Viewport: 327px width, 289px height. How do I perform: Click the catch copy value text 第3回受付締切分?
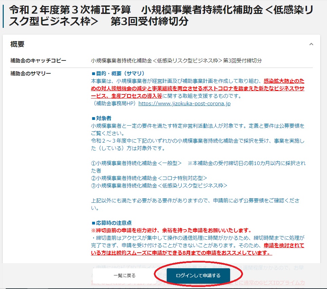tap(176, 61)
